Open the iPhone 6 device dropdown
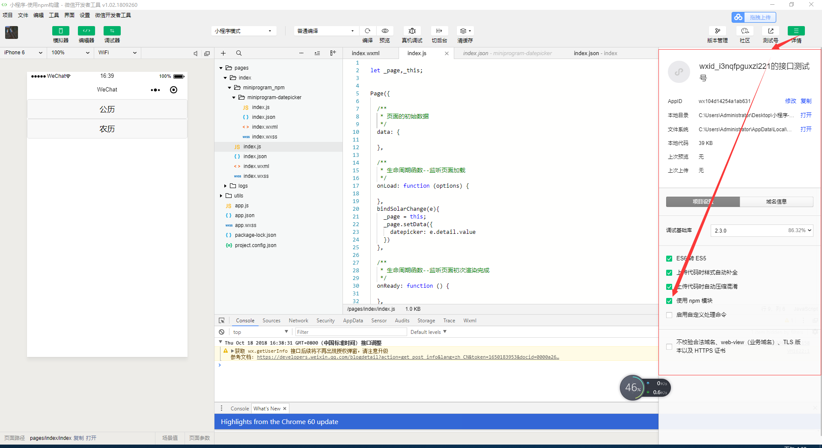 23,53
